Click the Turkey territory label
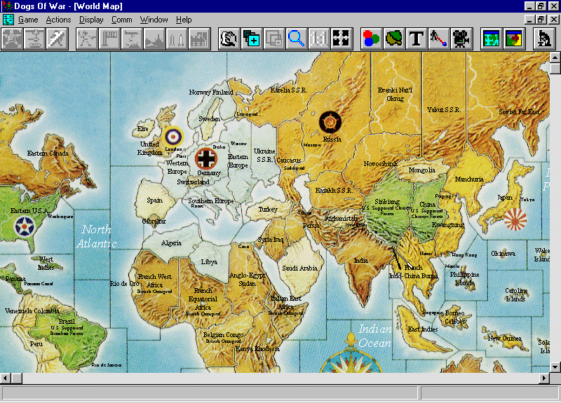561x403 pixels. [x=268, y=210]
